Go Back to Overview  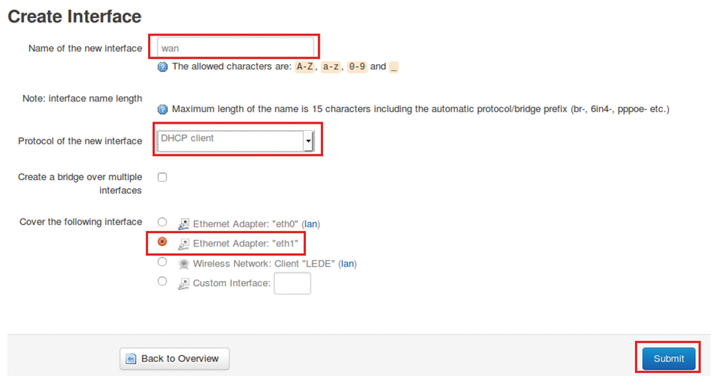[174, 359]
